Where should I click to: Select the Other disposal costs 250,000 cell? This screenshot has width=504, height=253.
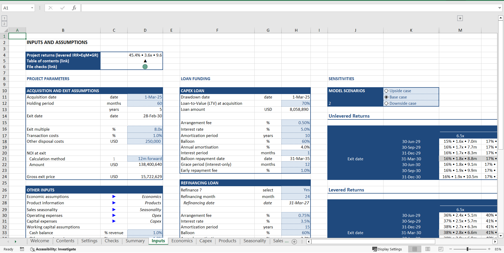point(145,141)
